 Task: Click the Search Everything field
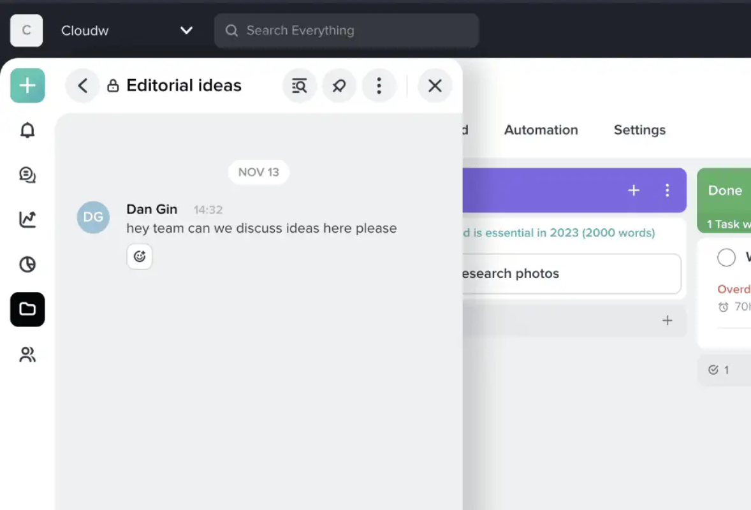click(x=346, y=30)
